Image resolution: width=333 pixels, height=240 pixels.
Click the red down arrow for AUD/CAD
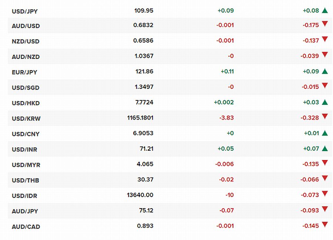tap(325, 224)
